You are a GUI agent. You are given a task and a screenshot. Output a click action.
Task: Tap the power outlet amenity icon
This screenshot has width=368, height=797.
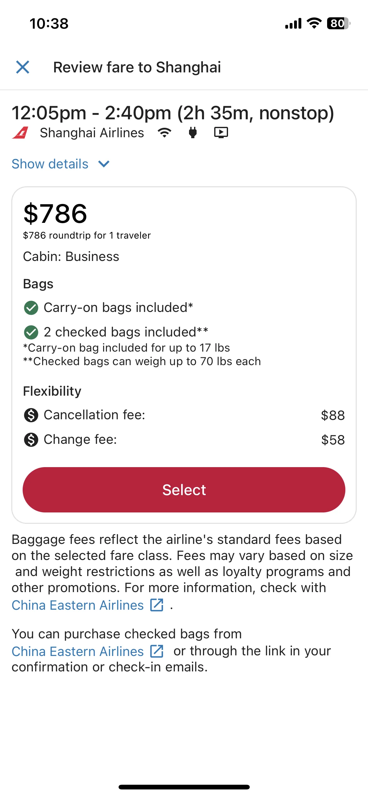[x=193, y=133]
